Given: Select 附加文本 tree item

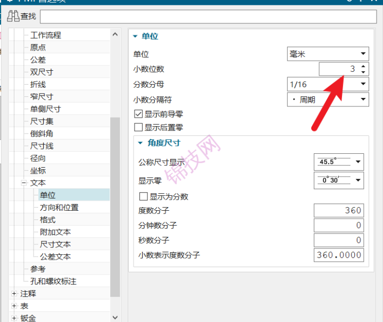Looking at the screenshot, I should coord(55,232).
